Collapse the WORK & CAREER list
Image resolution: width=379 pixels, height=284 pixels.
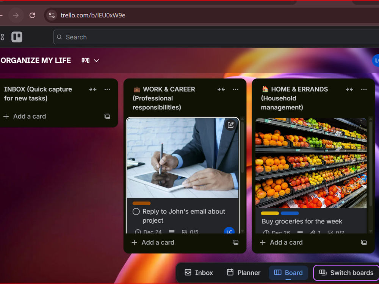point(221,89)
